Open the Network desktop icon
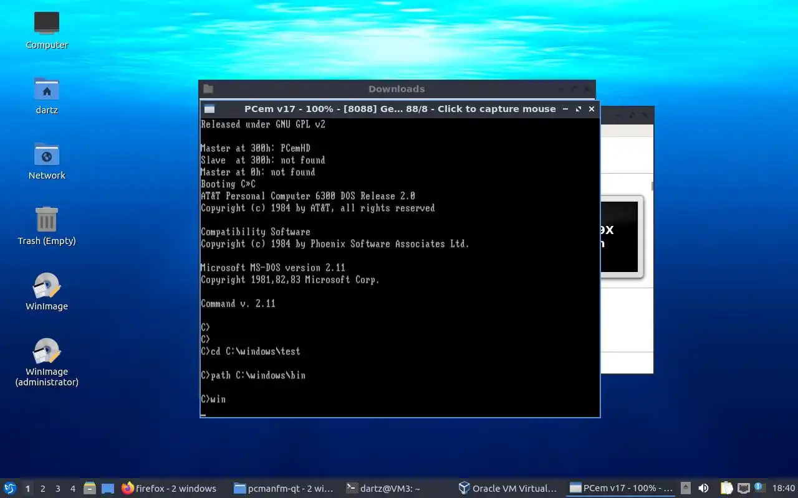The height and width of the screenshot is (498, 798). 47,161
